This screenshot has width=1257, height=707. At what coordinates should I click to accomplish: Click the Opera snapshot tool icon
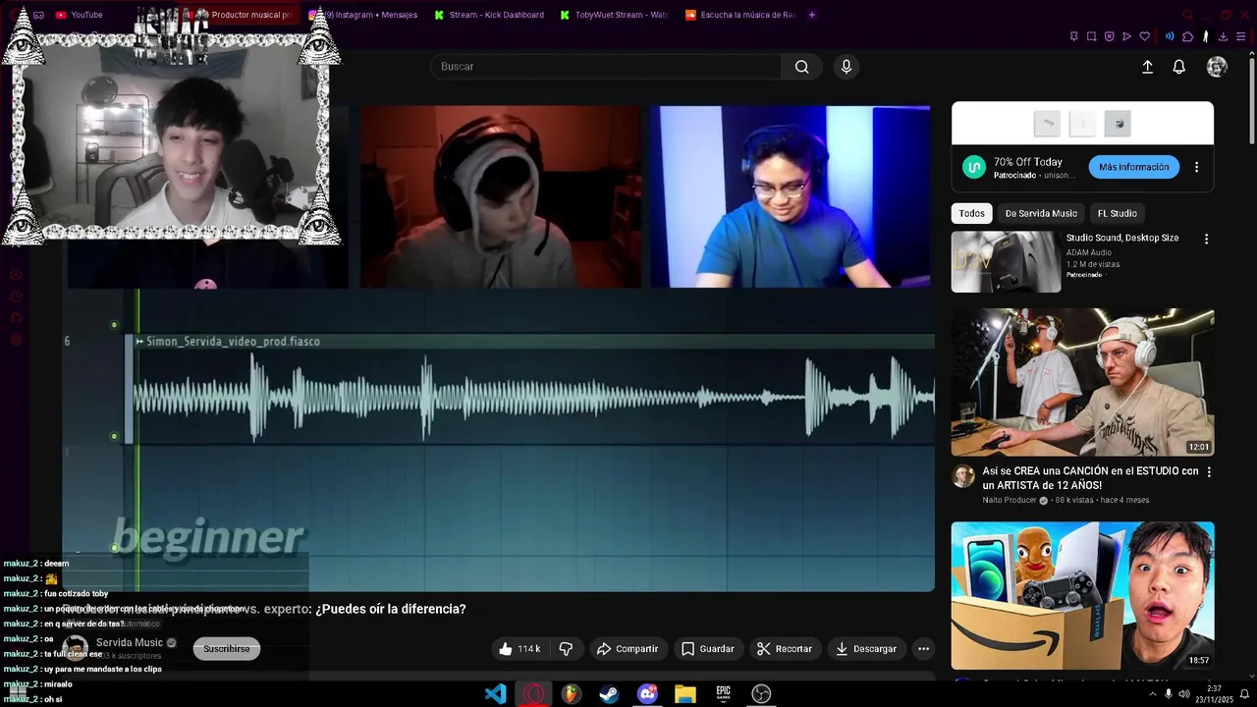tap(1091, 36)
